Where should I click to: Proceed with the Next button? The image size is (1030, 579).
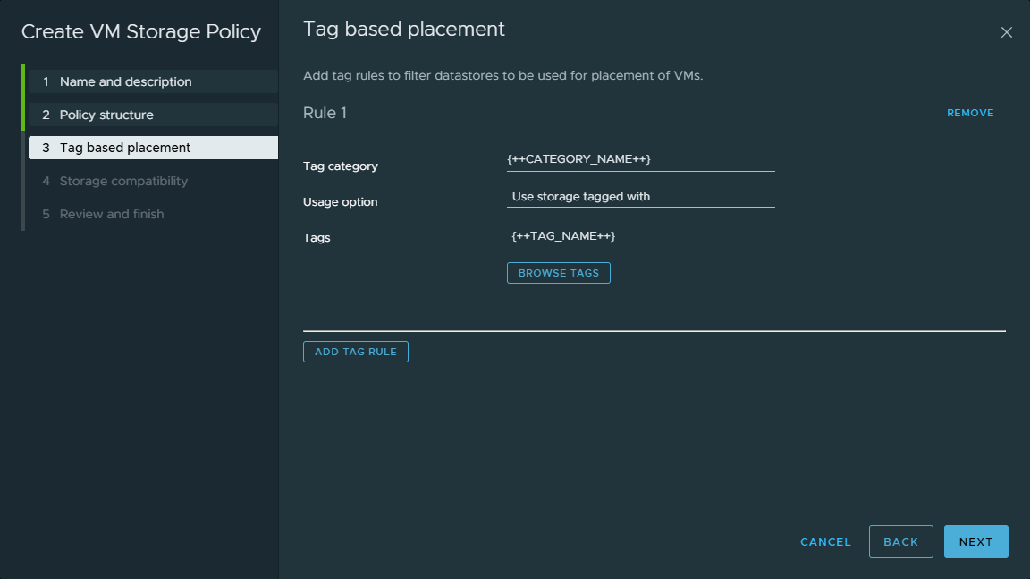click(x=975, y=541)
